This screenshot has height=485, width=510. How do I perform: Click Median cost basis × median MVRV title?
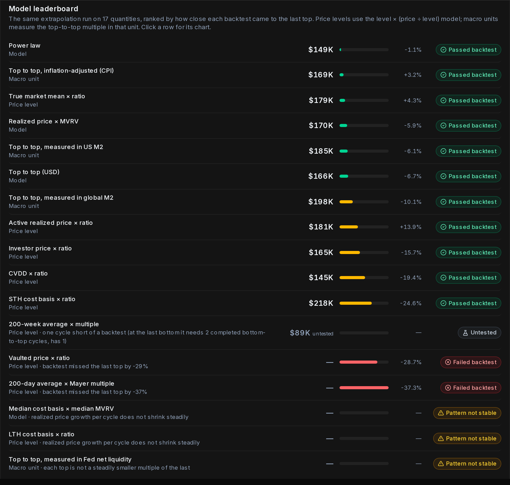(x=61, y=409)
